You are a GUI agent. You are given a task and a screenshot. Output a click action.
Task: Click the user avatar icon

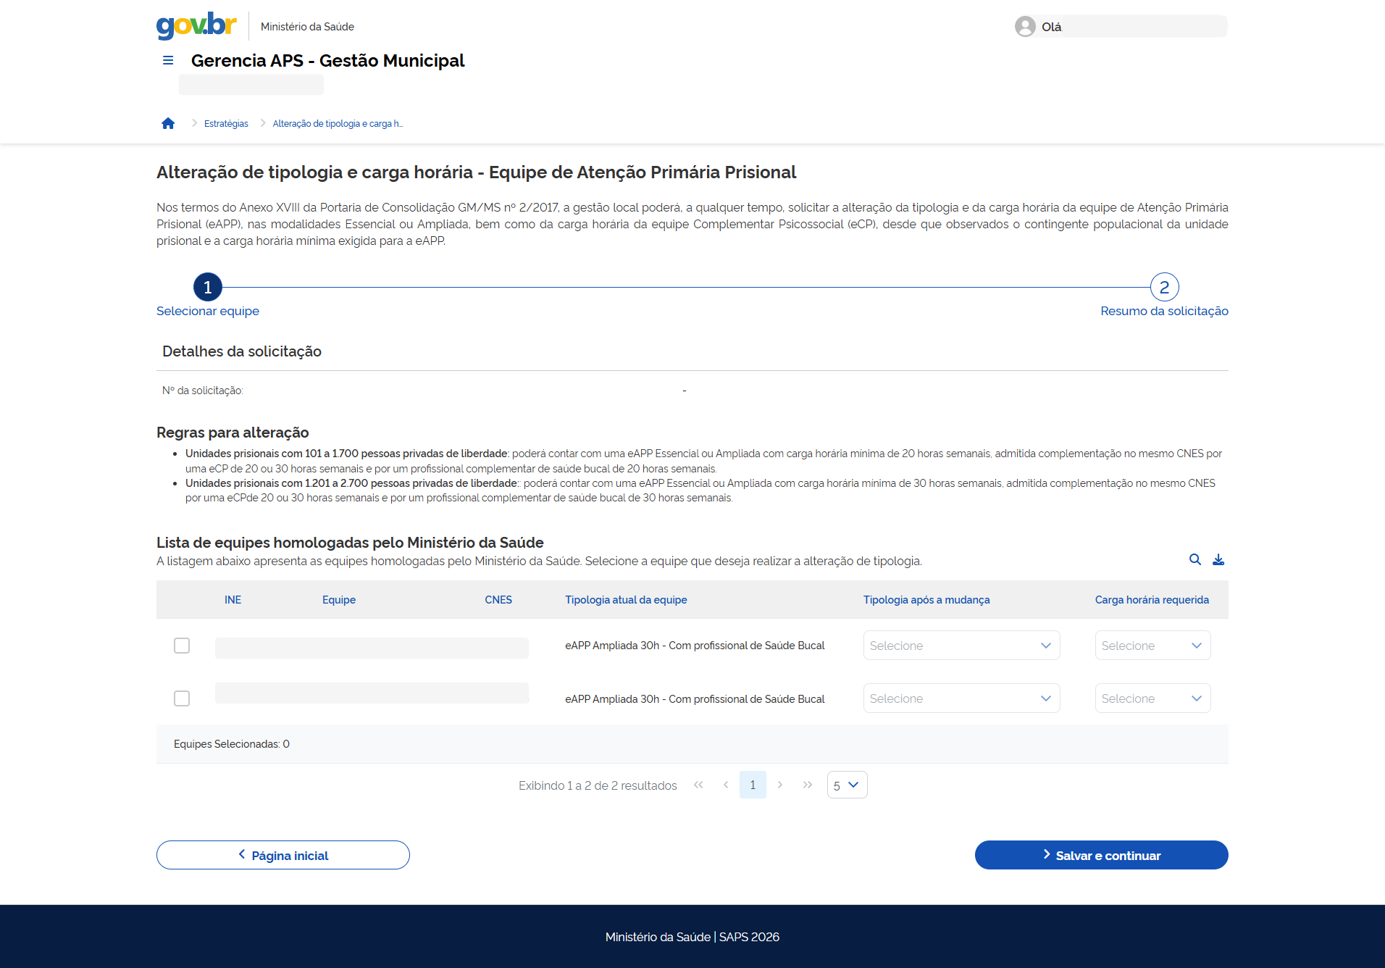coord(1025,27)
